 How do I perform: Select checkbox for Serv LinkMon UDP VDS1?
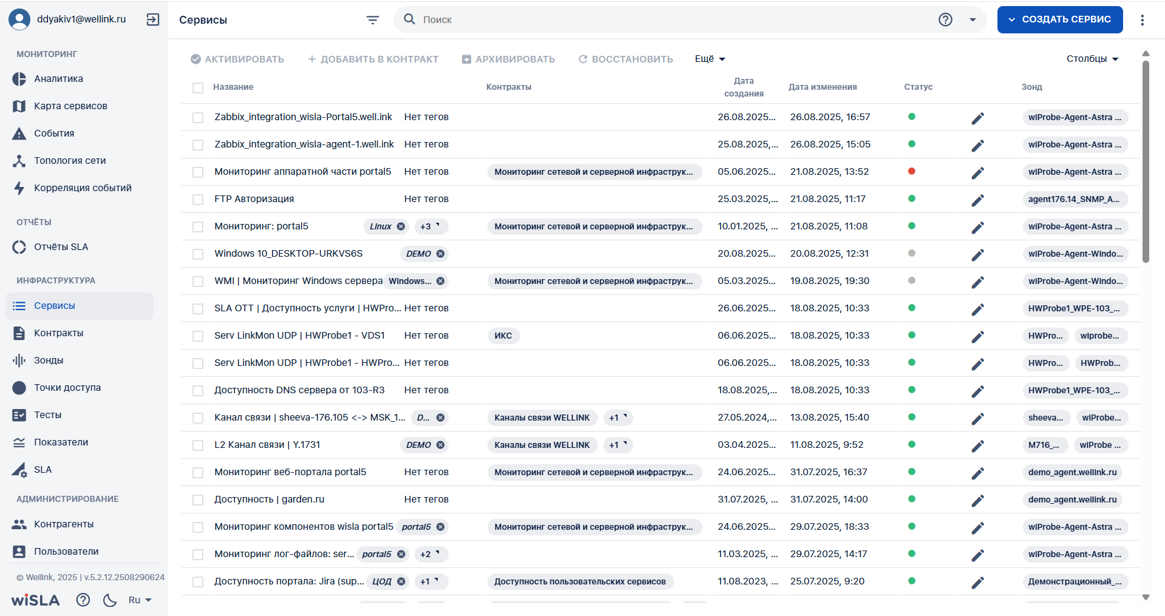[x=198, y=336]
